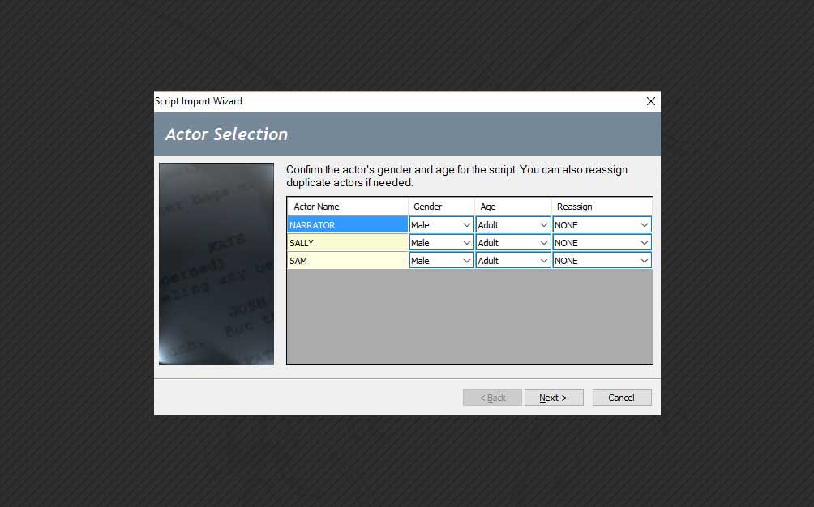This screenshot has height=507, width=814.
Task: Click the Next button
Action: point(554,397)
